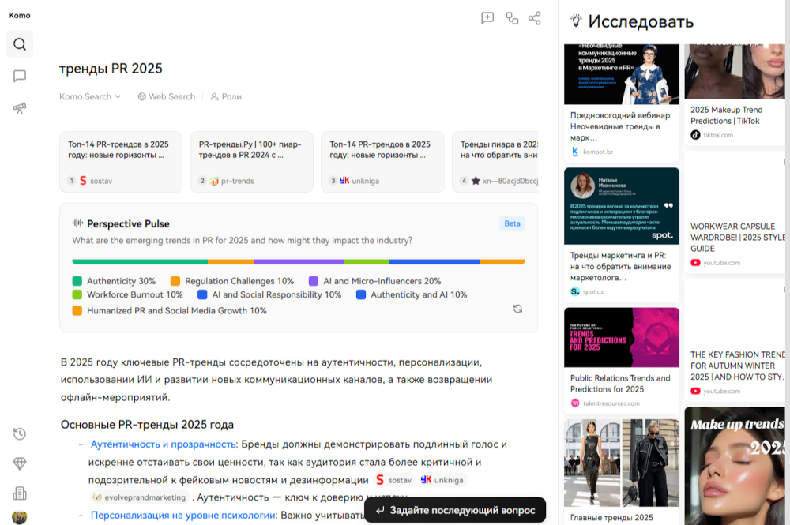Viewport: 790px width, 525px height.
Task: Select the Authenticity 30% legend swatch
Action: point(77,281)
